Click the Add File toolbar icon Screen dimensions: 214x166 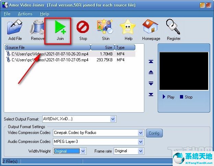coord(15,28)
